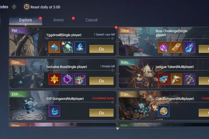Select the green pet shard reward icon
The width and height of the screenshot is (209, 139).
point(67,47)
